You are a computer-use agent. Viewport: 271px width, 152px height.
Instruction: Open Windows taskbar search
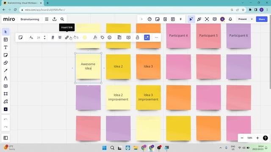112,148
